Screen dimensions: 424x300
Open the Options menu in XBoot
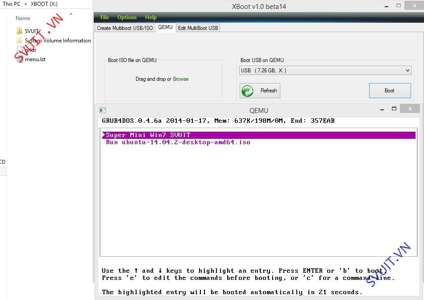click(x=127, y=17)
